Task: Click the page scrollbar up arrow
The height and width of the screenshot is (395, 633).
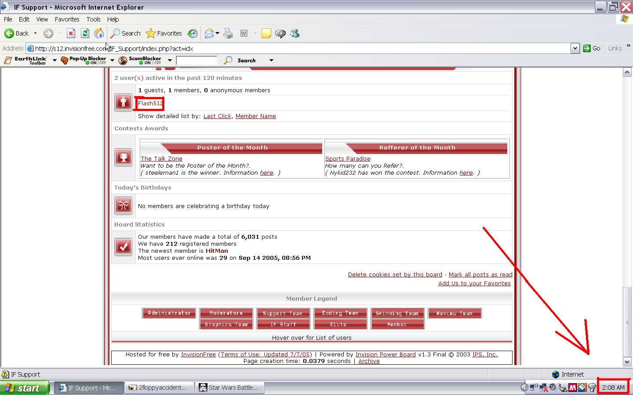Action: click(x=627, y=72)
